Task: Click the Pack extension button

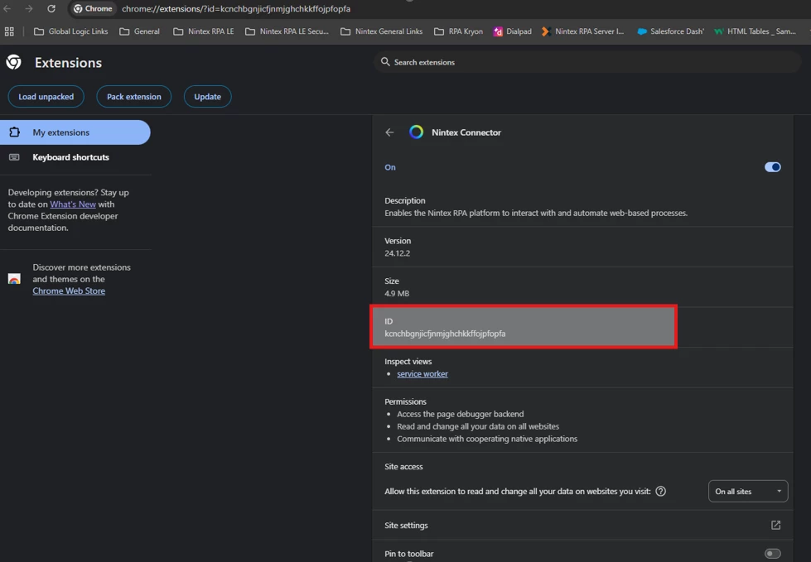Action: coord(134,97)
